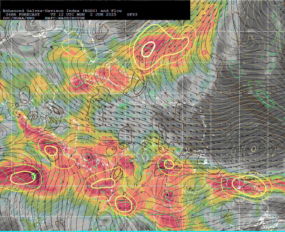Viewport: 285px width, 232px height.
Task: Click the '80W' longitude label in the lower row
Action: (x=97, y=197)
